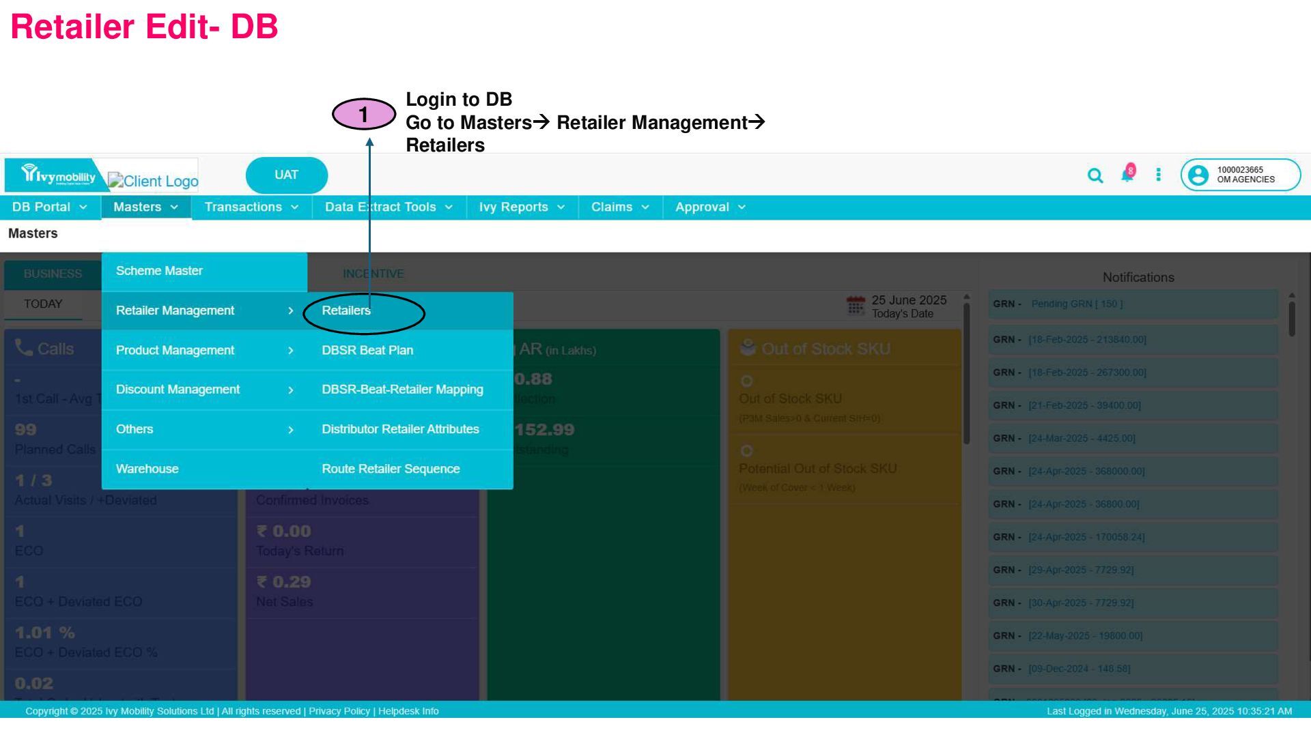Open Distributor Retailer Attributes
This screenshot has height=737, width=1311.
click(x=410, y=429)
